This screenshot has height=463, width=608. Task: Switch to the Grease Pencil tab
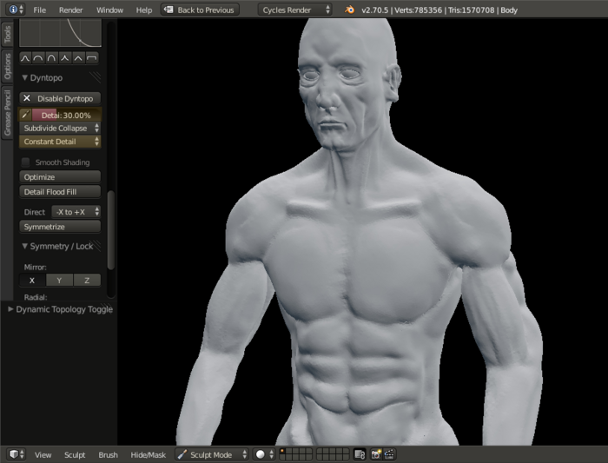point(8,111)
